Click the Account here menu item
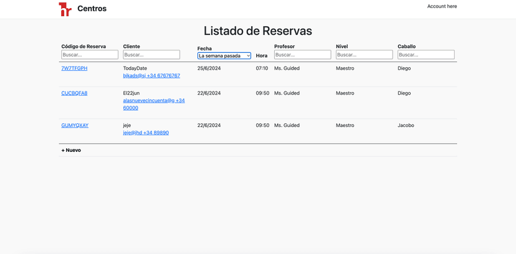 (441, 6)
